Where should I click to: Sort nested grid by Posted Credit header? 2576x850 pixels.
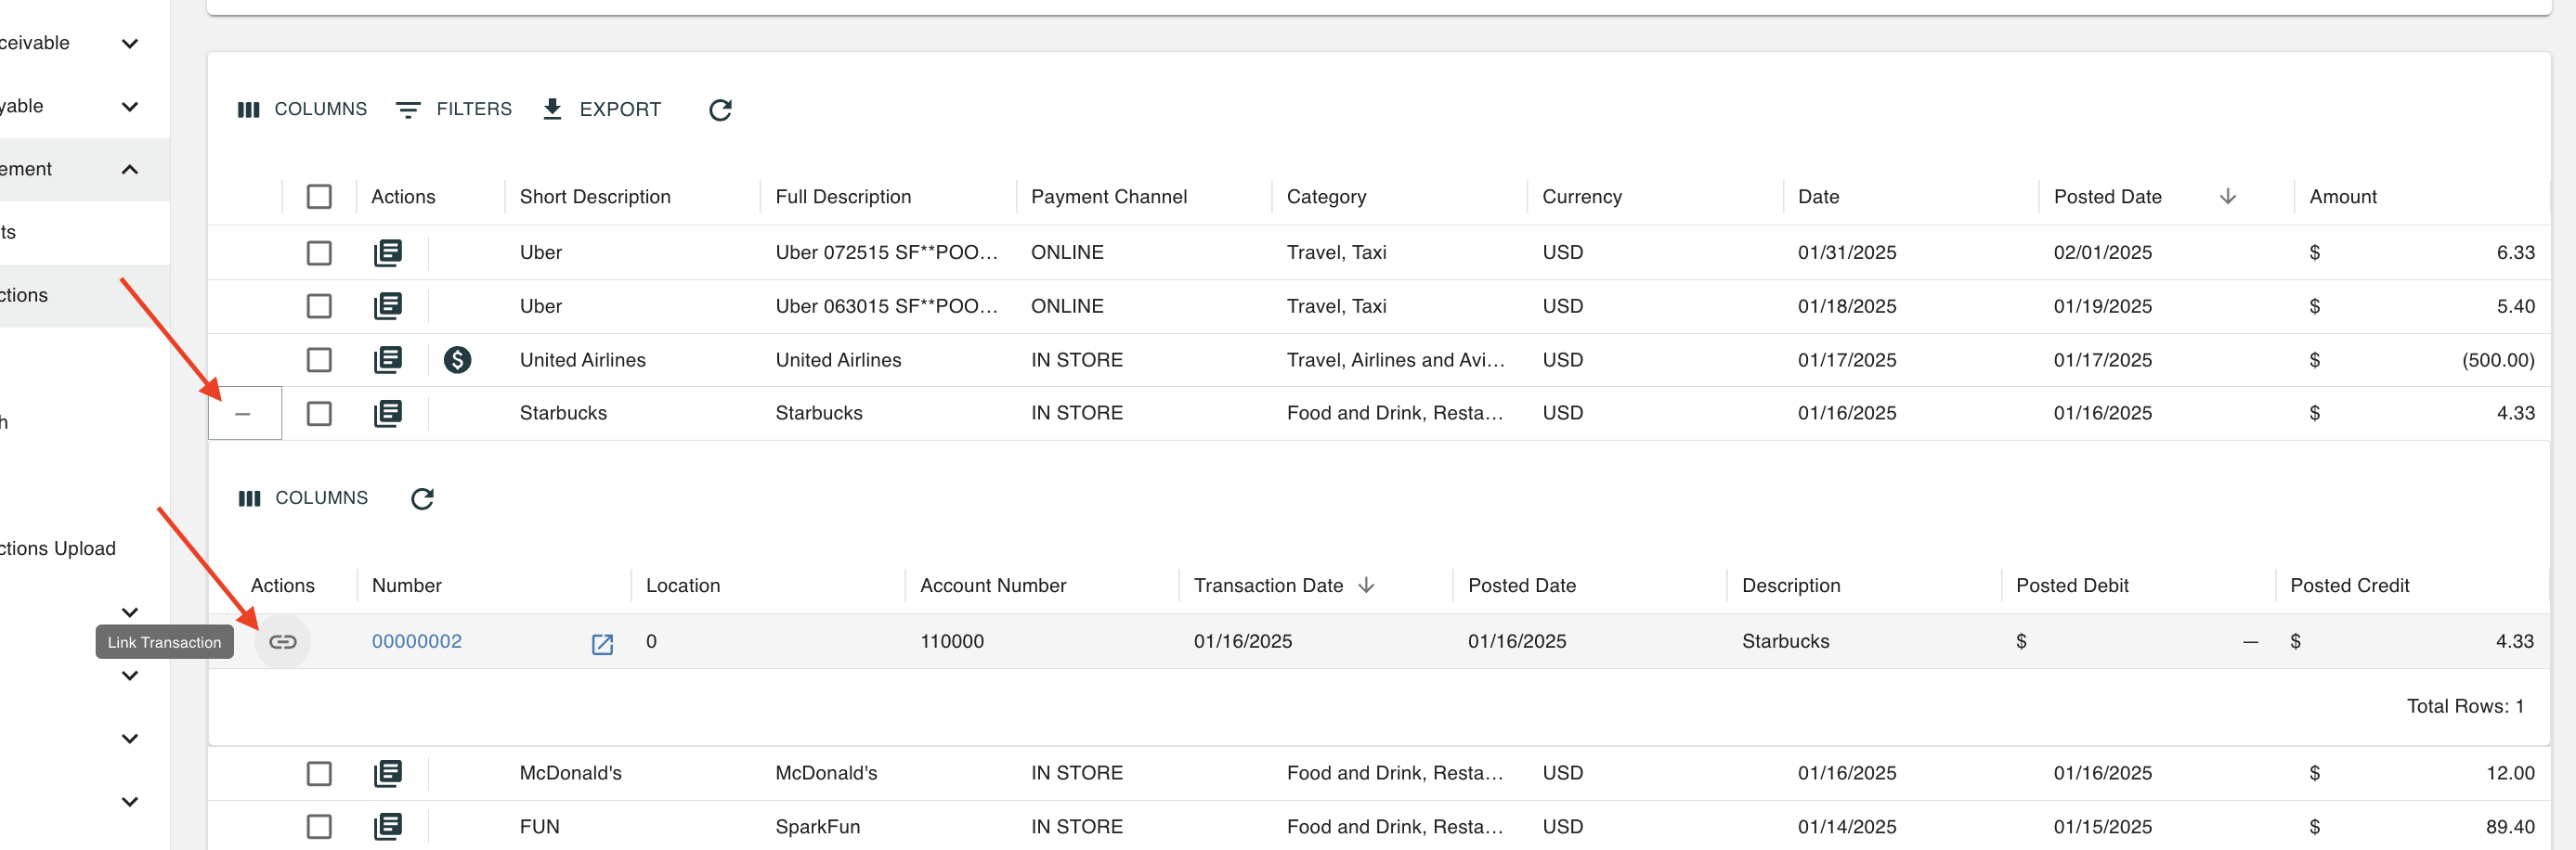[2349, 586]
